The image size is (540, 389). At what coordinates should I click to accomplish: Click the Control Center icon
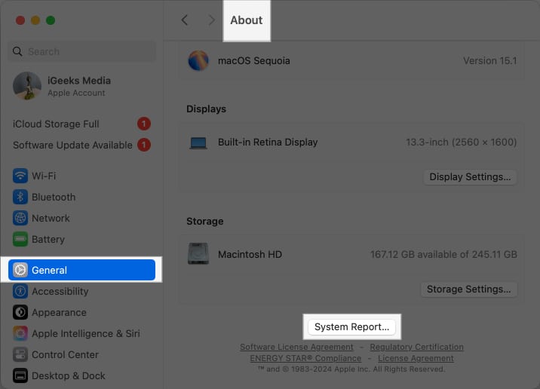tap(20, 354)
